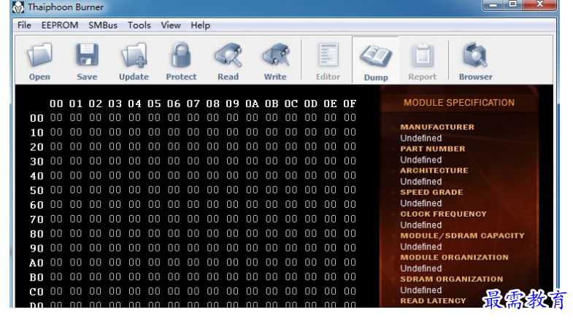Open the EEPROM menu
The image size is (573, 323).
[x=60, y=26]
